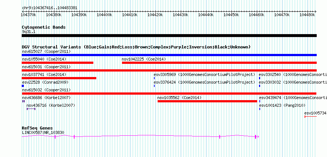Viewport: 327px width, 157px height.
Task: Click the small blue mark under esv1001423
Action: [260, 109]
